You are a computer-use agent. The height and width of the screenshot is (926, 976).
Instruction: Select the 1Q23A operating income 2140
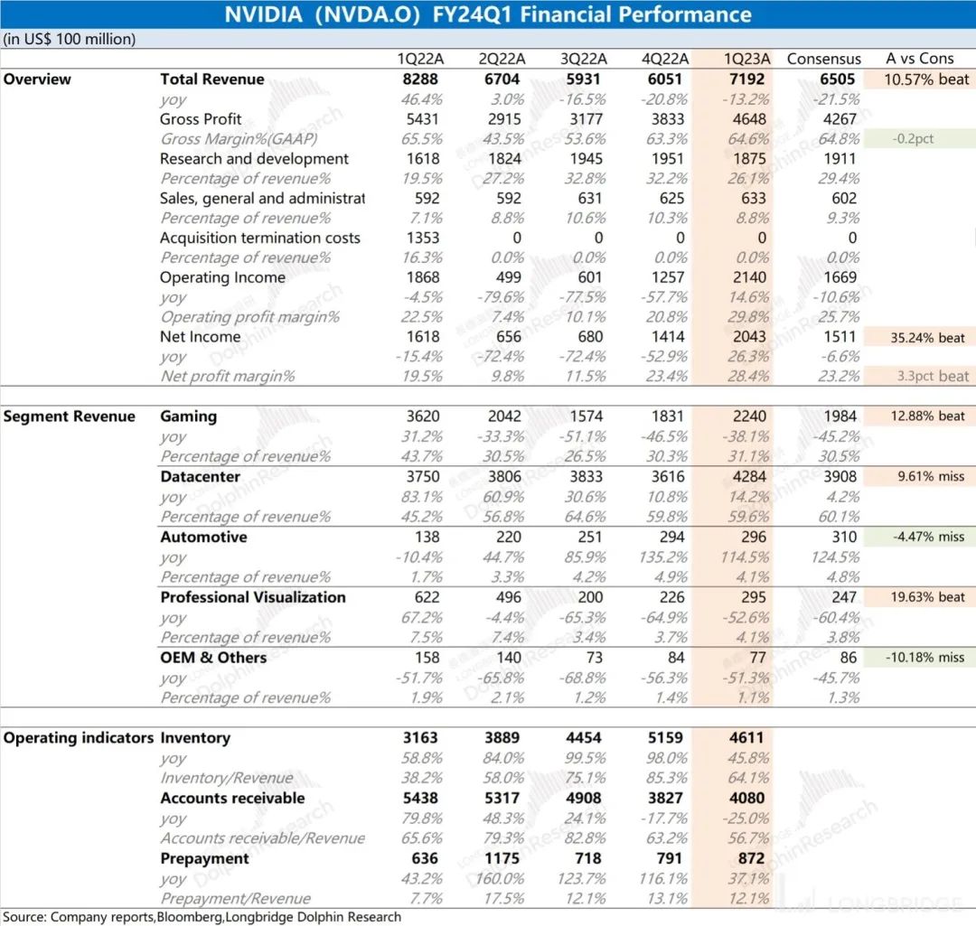coord(749,277)
